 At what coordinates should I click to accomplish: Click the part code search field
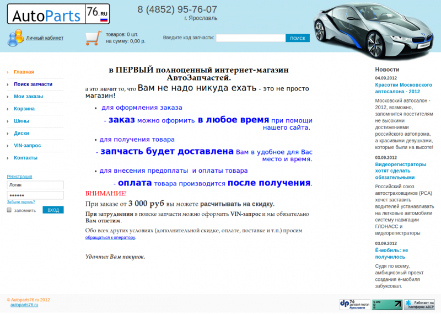pos(250,38)
